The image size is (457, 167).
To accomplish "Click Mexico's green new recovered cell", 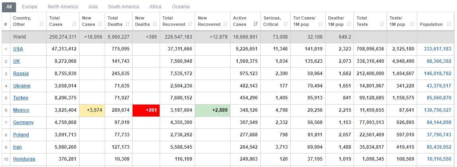I will (213, 110).
